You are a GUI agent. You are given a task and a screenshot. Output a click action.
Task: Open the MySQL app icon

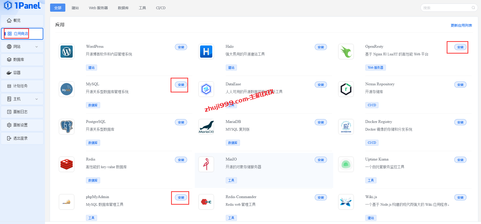pos(67,89)
